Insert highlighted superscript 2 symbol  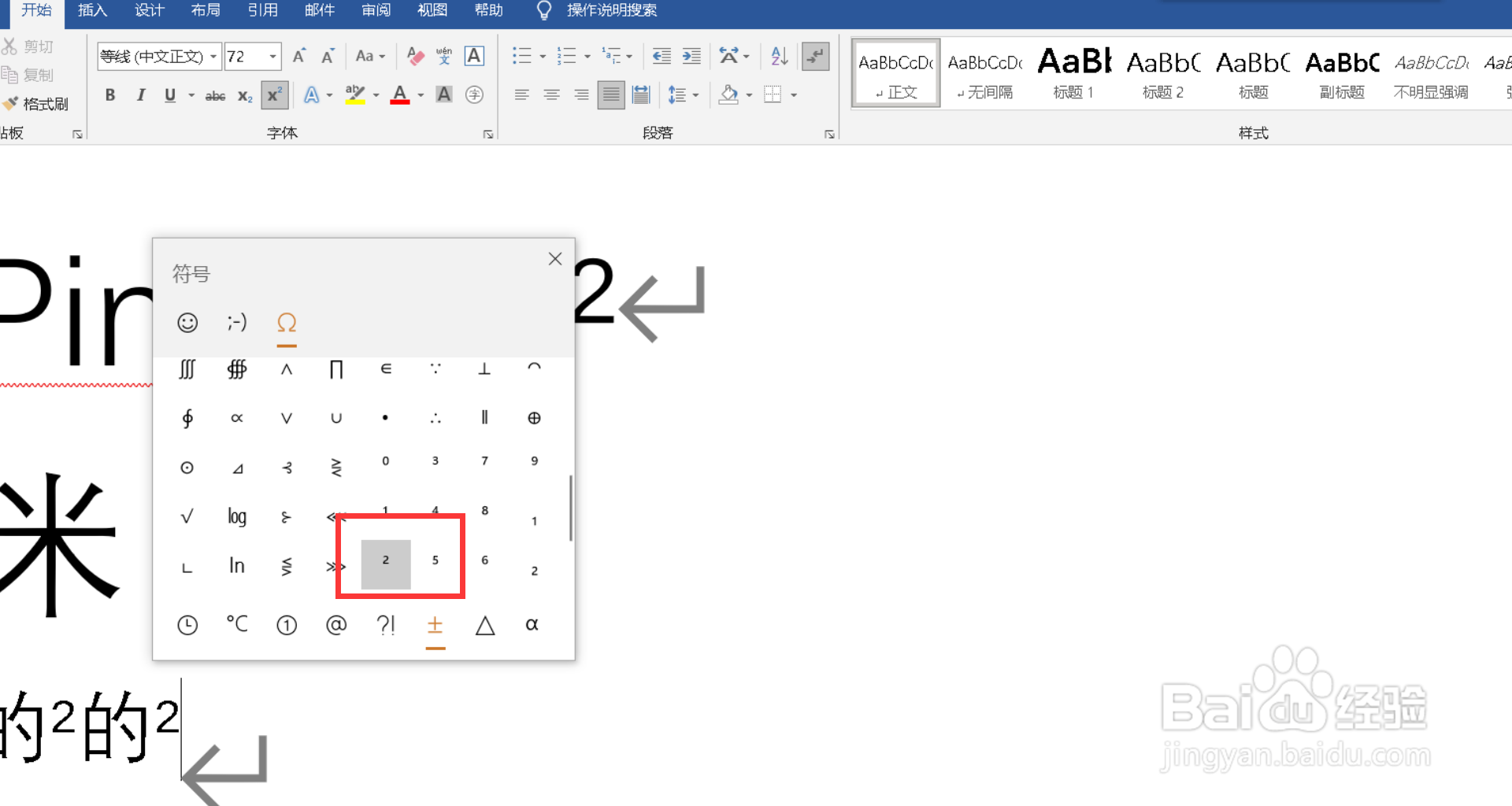coord(385,564)
